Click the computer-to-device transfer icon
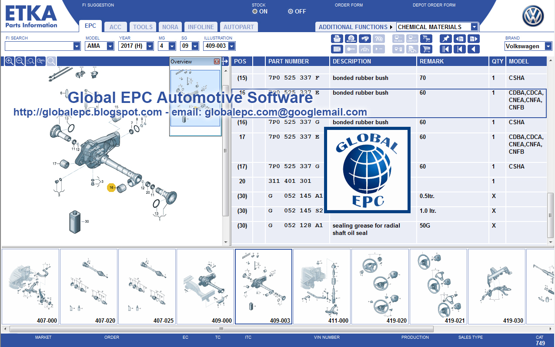Image resolution: width=555 pixels, height=347 pixels. 398,49
